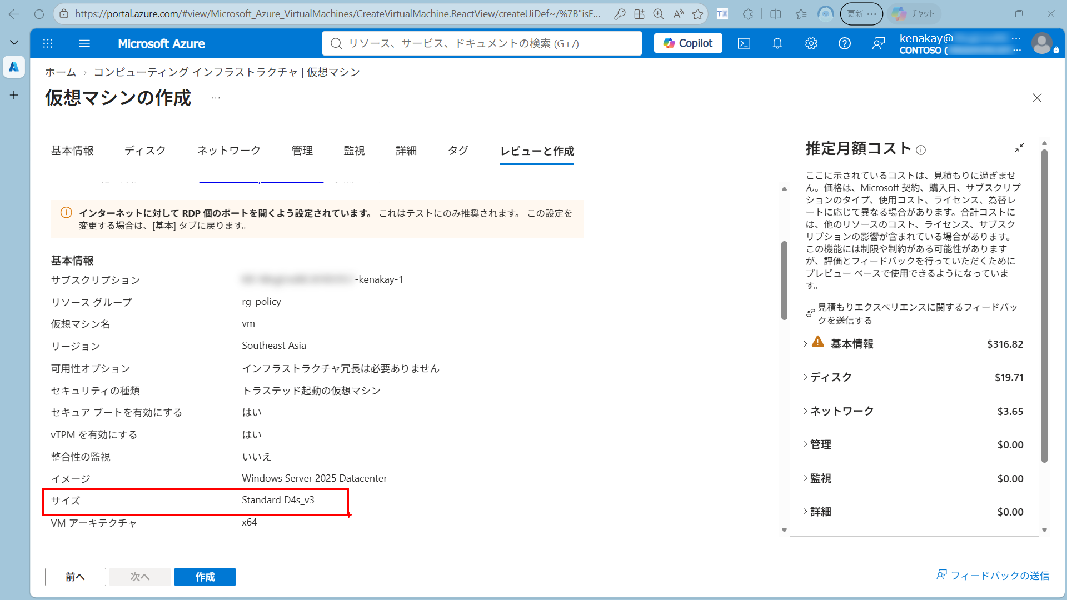Expand the 監視 cost section
1067x600 pixels.
coord(805,478)
